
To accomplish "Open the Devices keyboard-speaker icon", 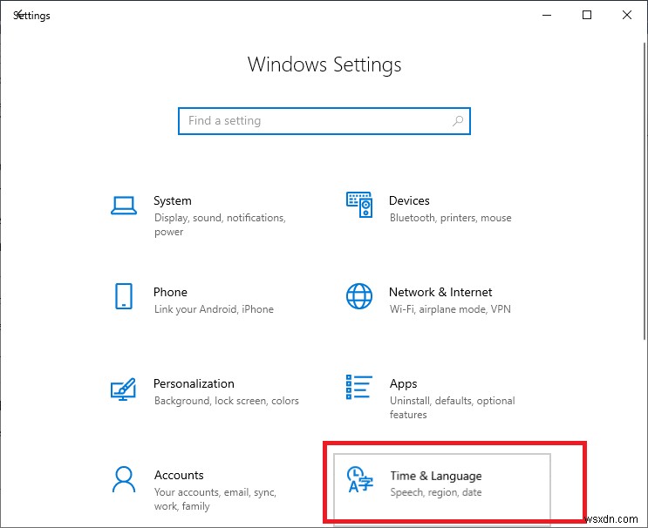I will point(359,205).
